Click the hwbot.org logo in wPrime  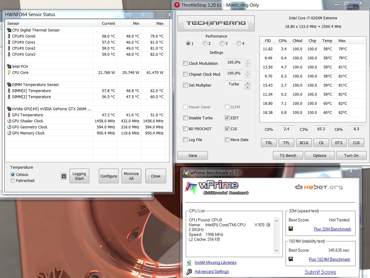point(319,187)
